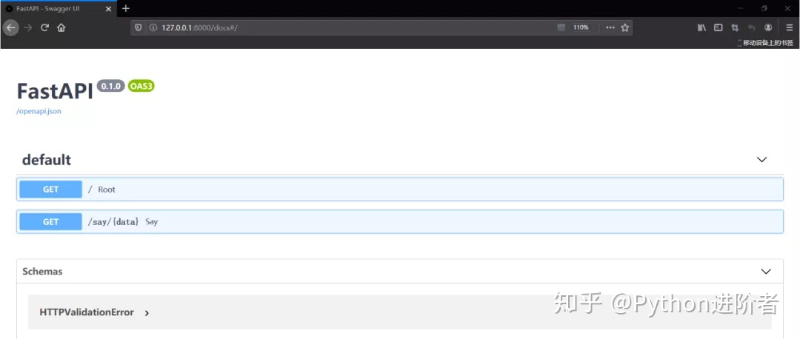Click the OAS3 badge
The image size is (800, 339).
point(141,86)
